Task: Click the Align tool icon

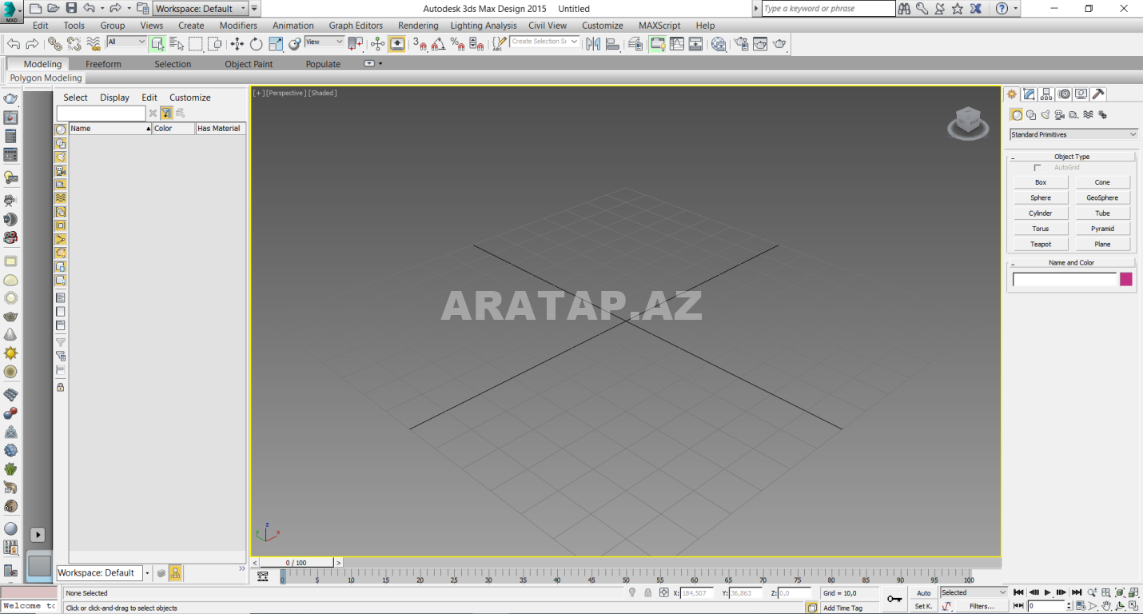Action: 611,44
